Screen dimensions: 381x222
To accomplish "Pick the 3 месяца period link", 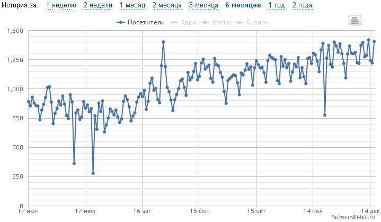I will (203, 5).
